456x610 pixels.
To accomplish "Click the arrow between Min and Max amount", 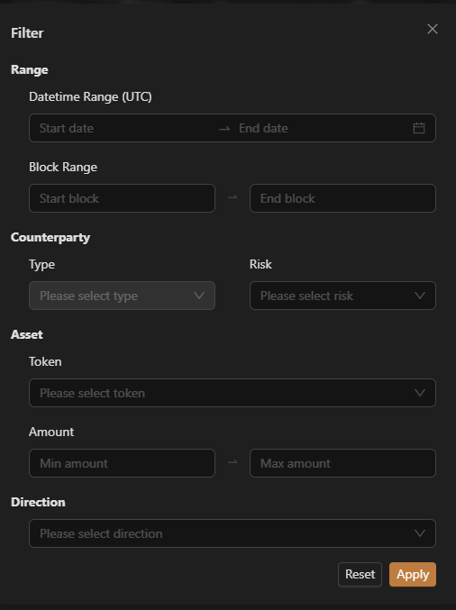I will tap(233, 462).
